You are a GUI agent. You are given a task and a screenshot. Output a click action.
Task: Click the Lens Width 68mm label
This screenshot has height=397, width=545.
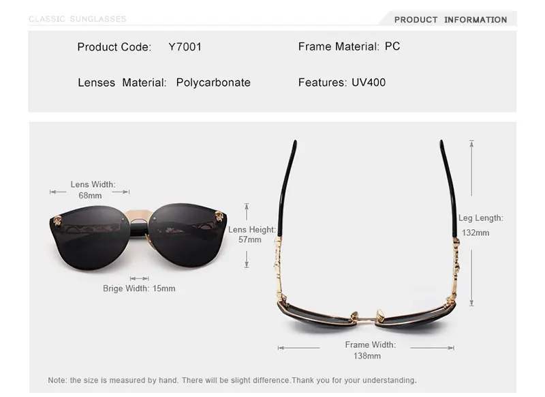(x=91, y=190)
